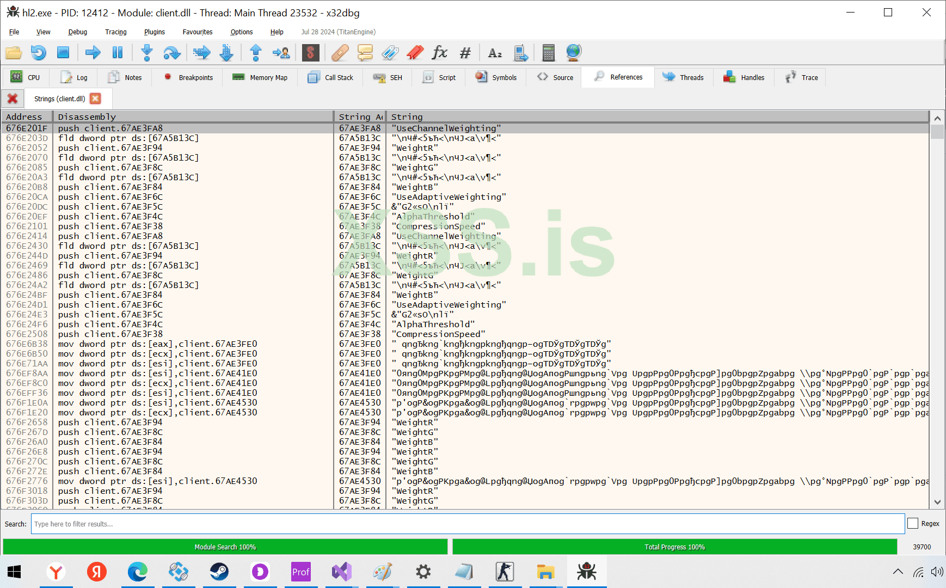Click the Step Into icon

coord(146,53)
